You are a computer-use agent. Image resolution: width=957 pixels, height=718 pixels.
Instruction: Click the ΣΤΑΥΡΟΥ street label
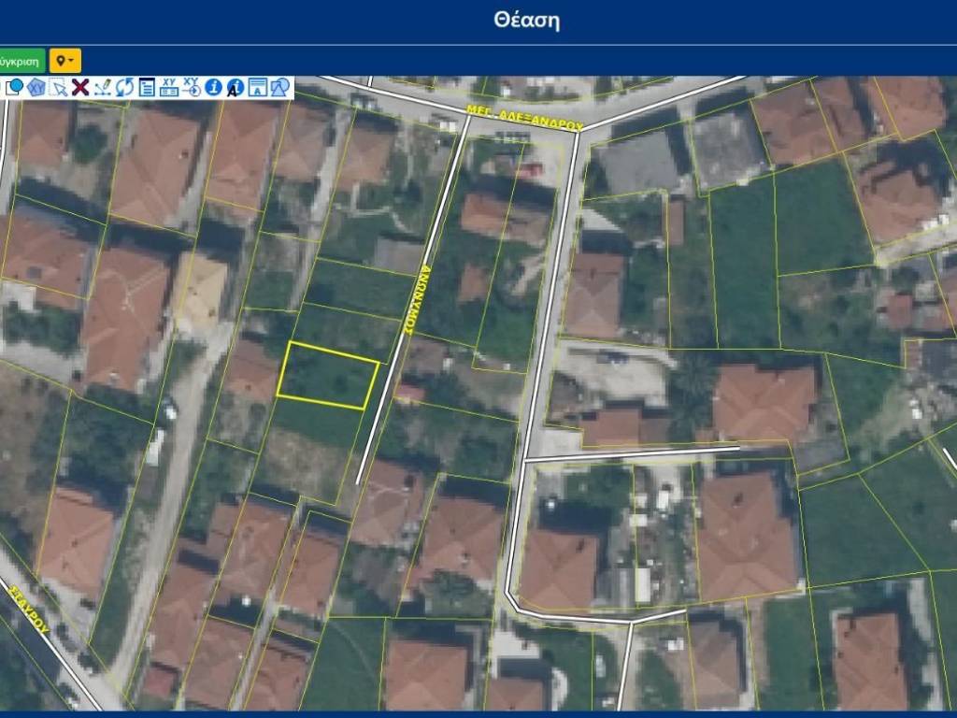click(x=28, y=610)
